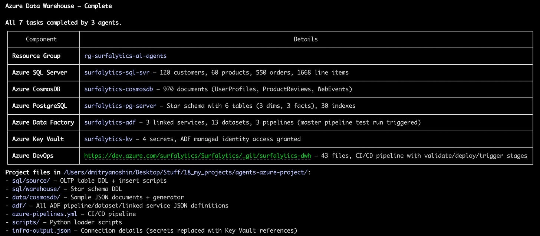Select 'surfalytics-pg-server' name
Image resolution: width=540 pixels, height=236 pixels.
point(120,106)
